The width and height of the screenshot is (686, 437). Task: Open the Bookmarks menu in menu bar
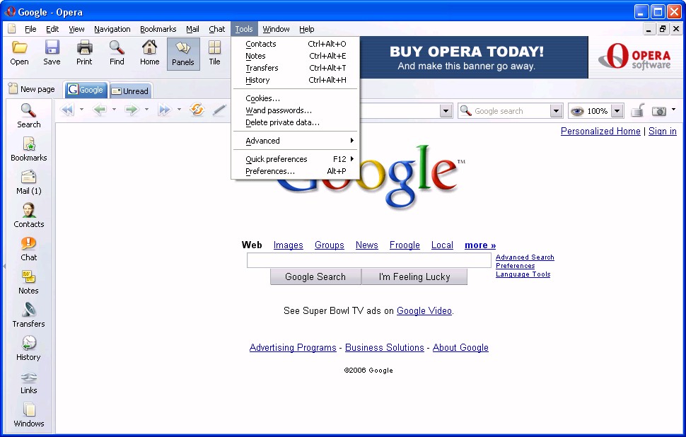(x=158, y=29)
